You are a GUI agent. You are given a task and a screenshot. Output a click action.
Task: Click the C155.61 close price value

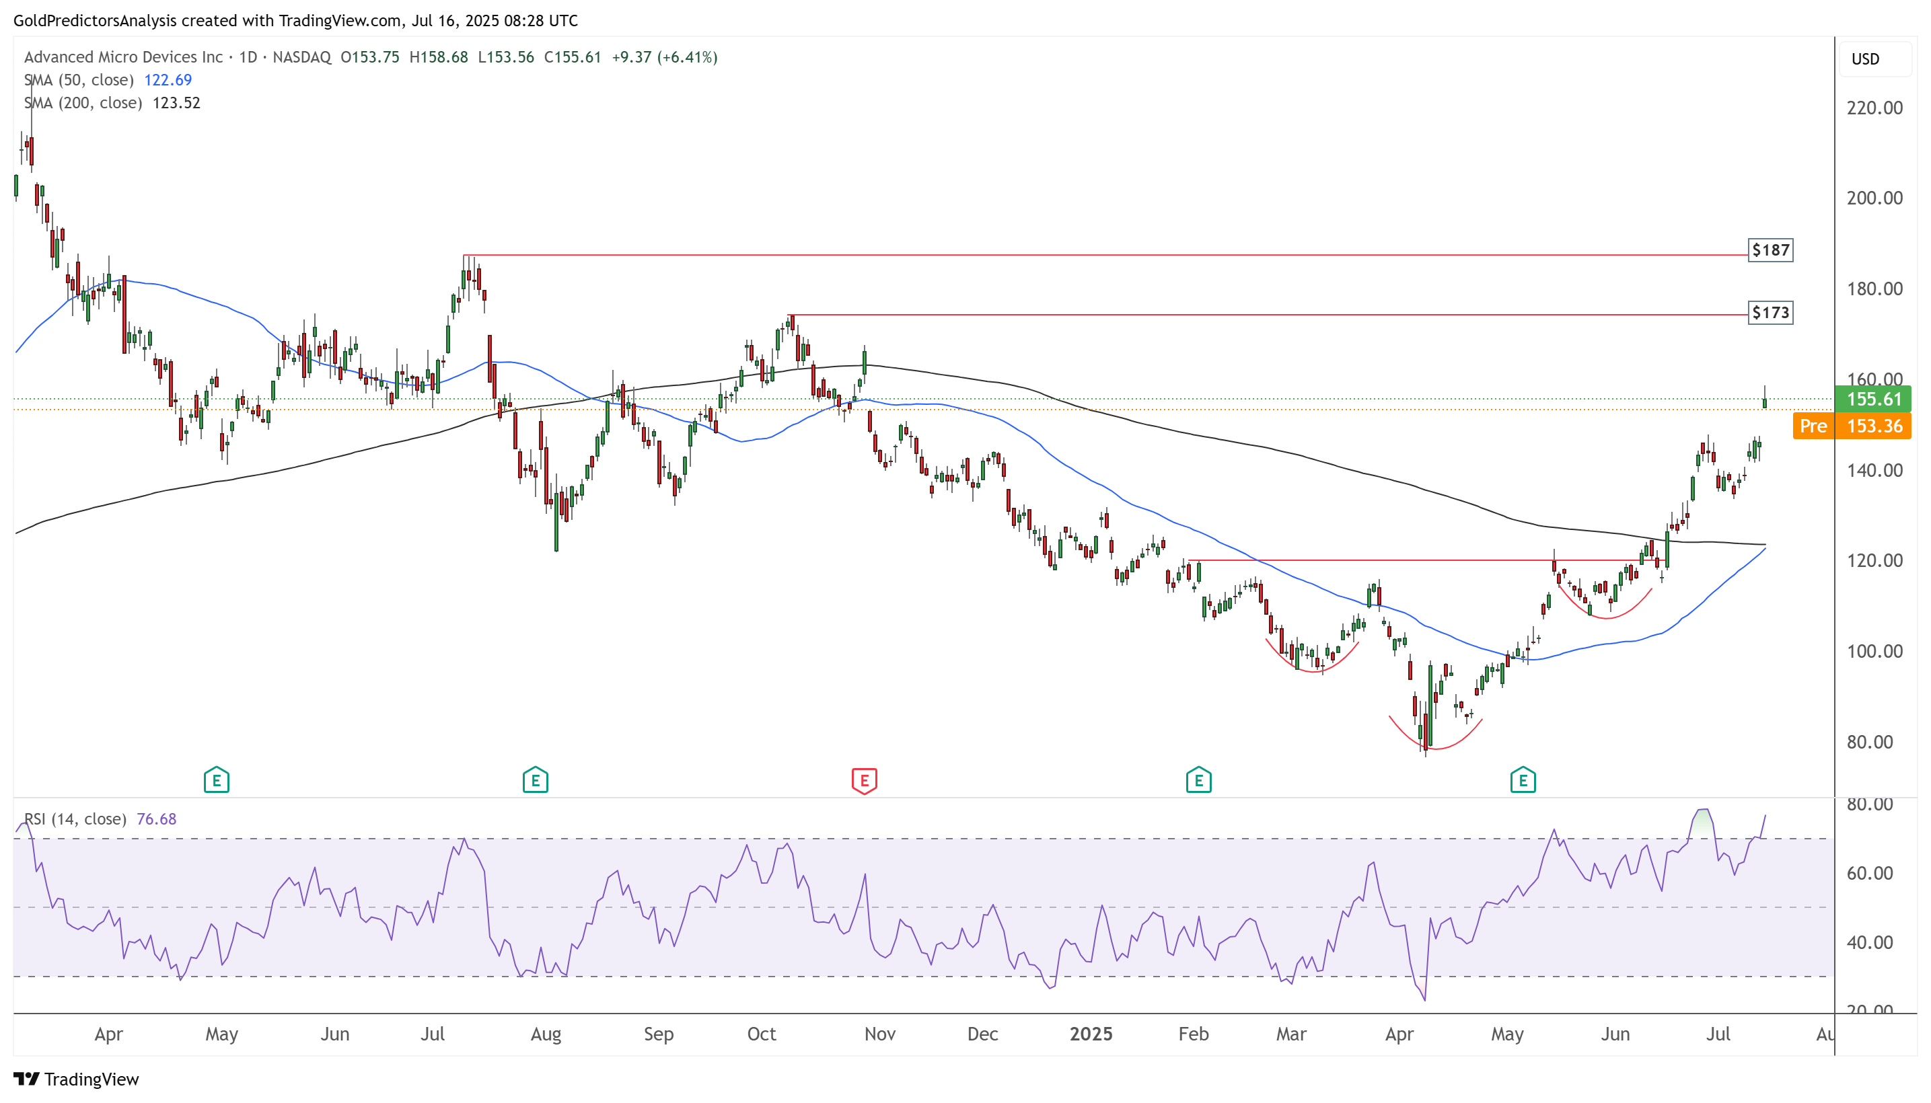click(x=572, y=56)
